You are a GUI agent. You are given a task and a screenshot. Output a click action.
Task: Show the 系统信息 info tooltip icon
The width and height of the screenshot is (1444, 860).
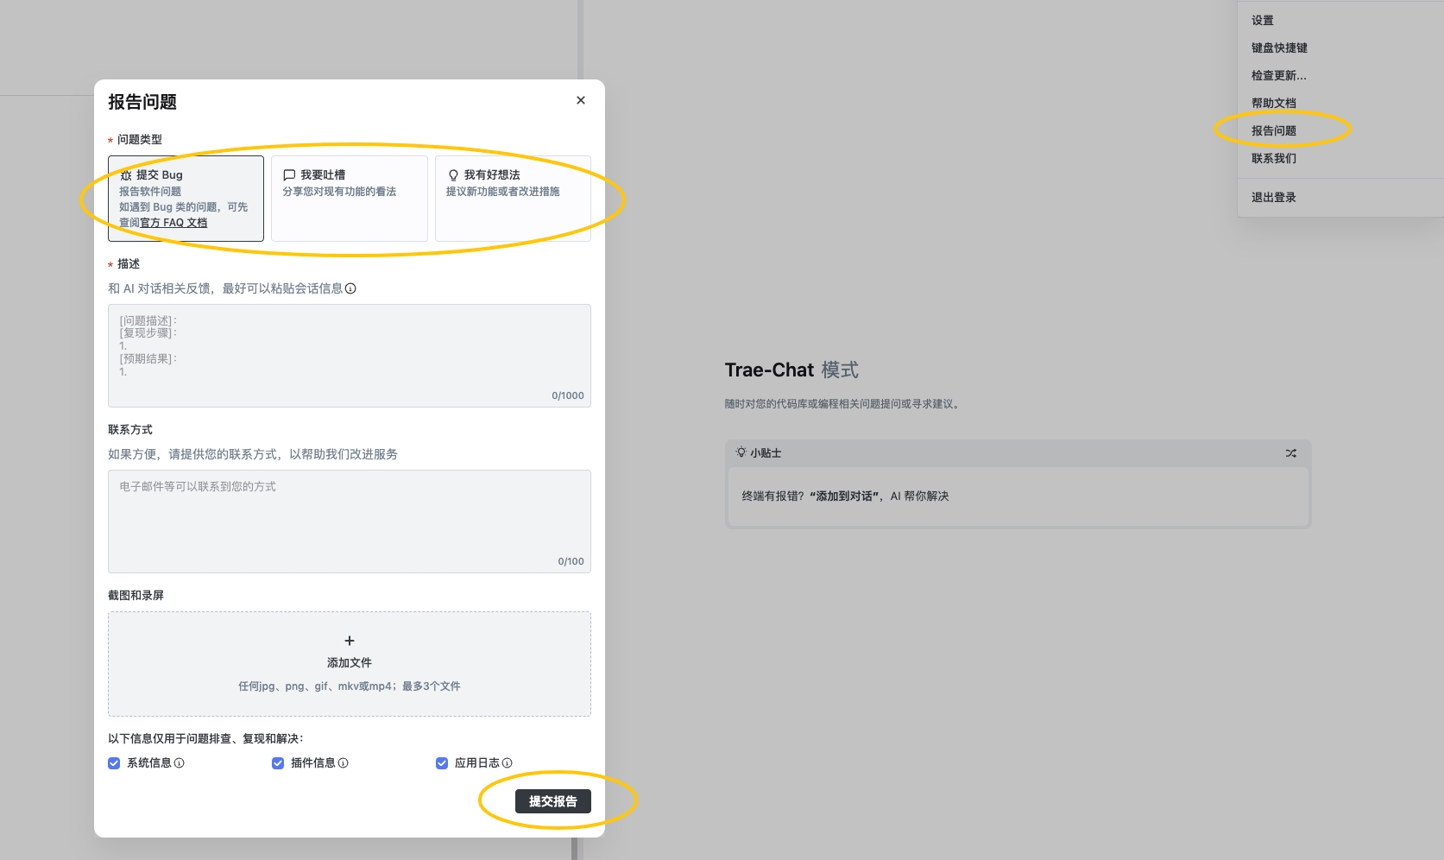(180, 763)
